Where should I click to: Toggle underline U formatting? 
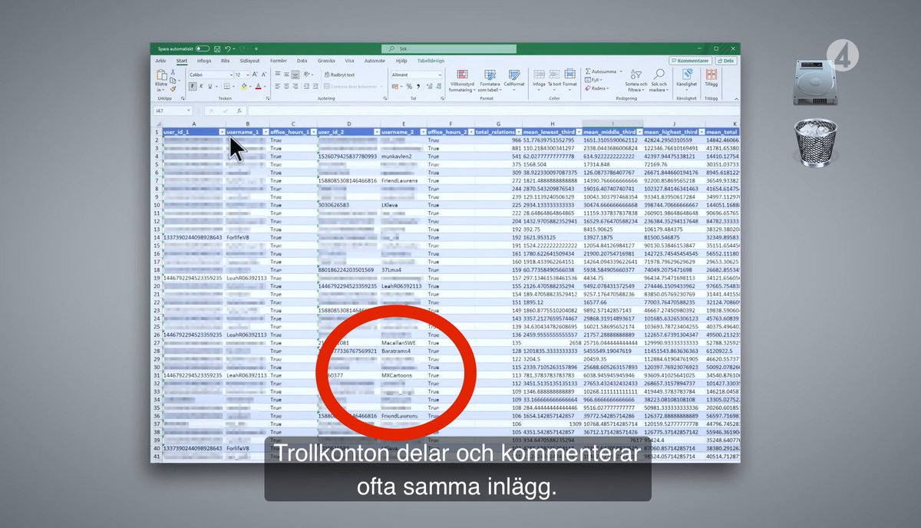click(x=210, y=87)
